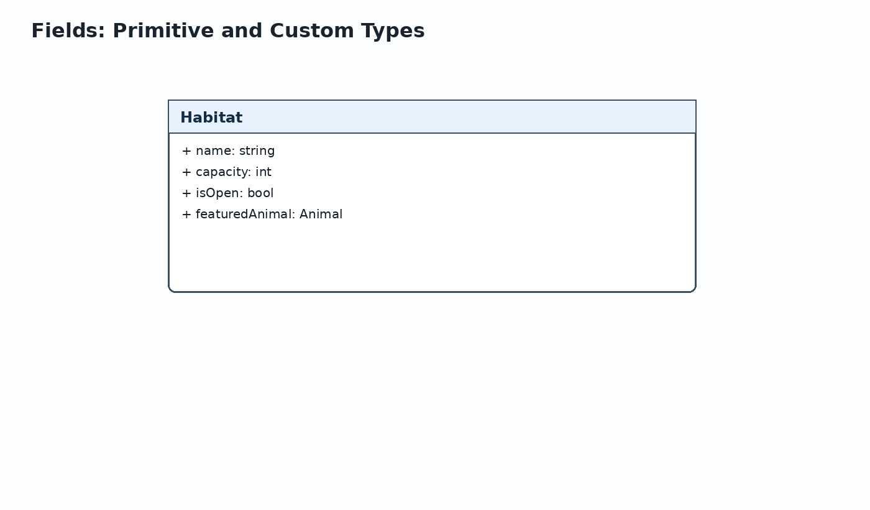Click the plus marker before isOpen
This screenshot has width=870, height=510.
tap(186, 193)
